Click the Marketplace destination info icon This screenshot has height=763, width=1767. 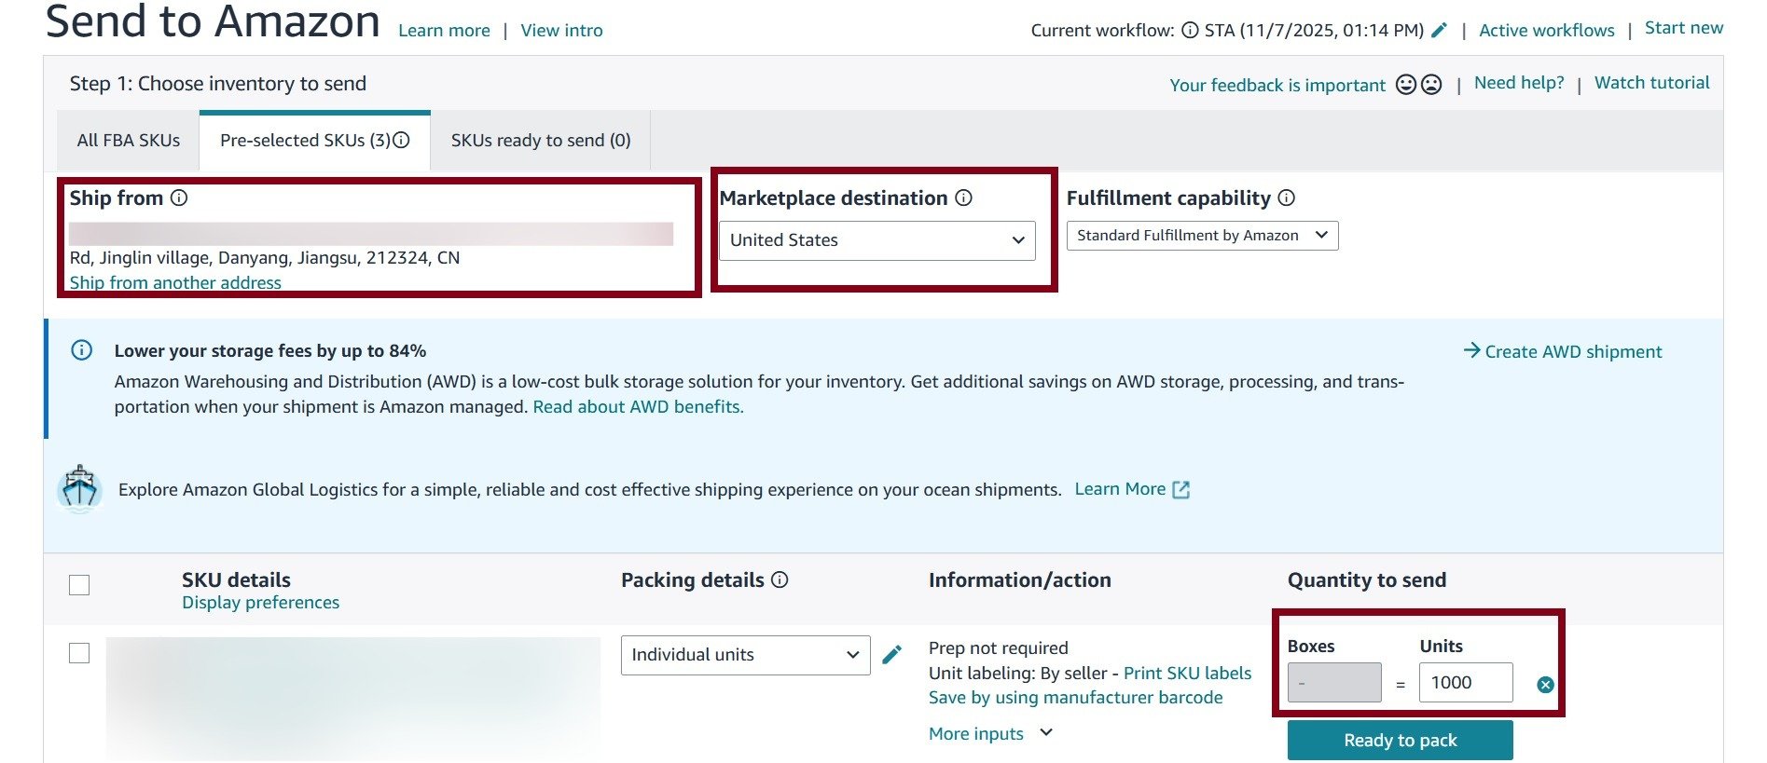pyautogui.click(x=964, y=198)
